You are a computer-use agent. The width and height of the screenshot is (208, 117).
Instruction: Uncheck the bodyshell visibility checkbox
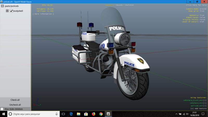(x=11, y=11)
